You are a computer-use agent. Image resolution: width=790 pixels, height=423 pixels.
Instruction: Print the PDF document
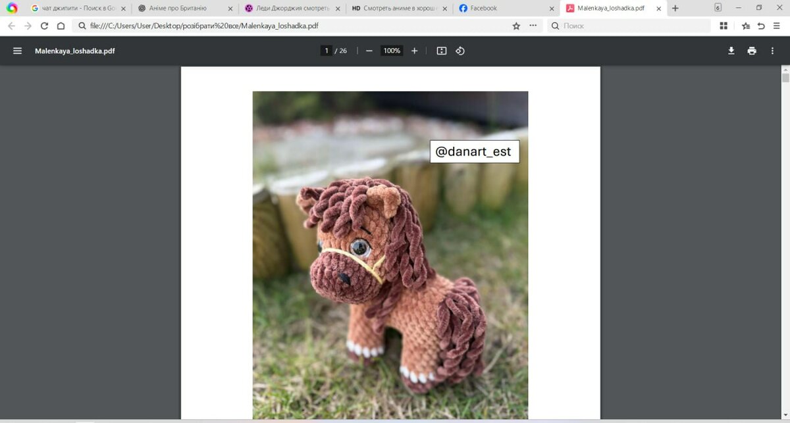[752, 51]
